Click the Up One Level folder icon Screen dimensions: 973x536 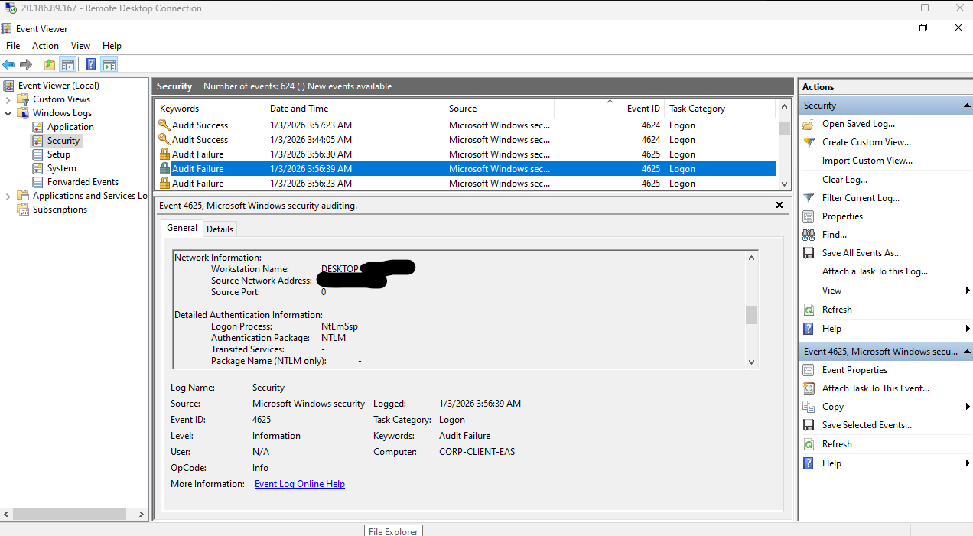click(50, 65)
